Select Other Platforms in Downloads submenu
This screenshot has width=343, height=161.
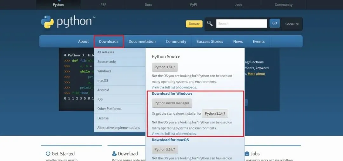coord(120,109)
